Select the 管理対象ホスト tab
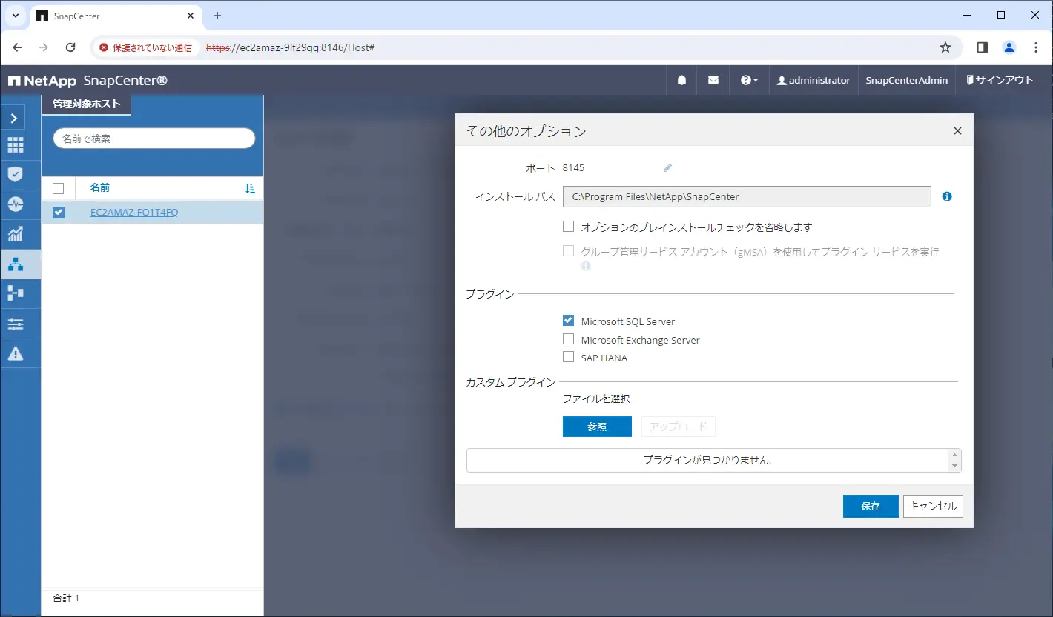 coord(86,104)
